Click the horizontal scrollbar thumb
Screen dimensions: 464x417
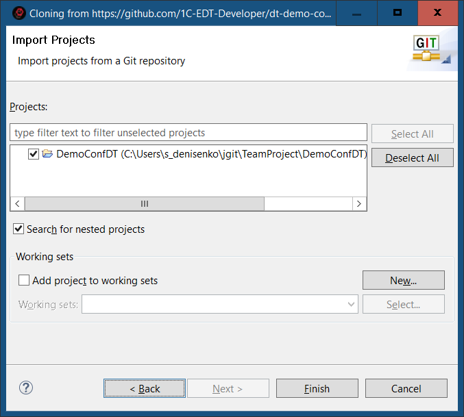(x=144, y=204)
